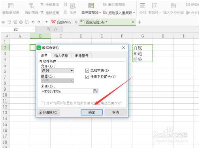Click cell containing 百度

(143, 48)
